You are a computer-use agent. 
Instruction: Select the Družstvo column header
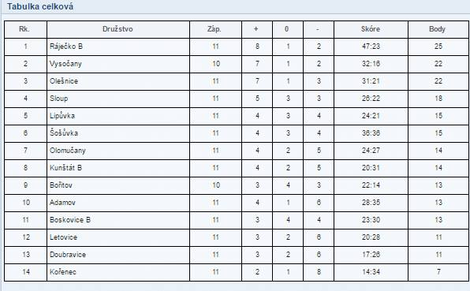pos(117,29)
